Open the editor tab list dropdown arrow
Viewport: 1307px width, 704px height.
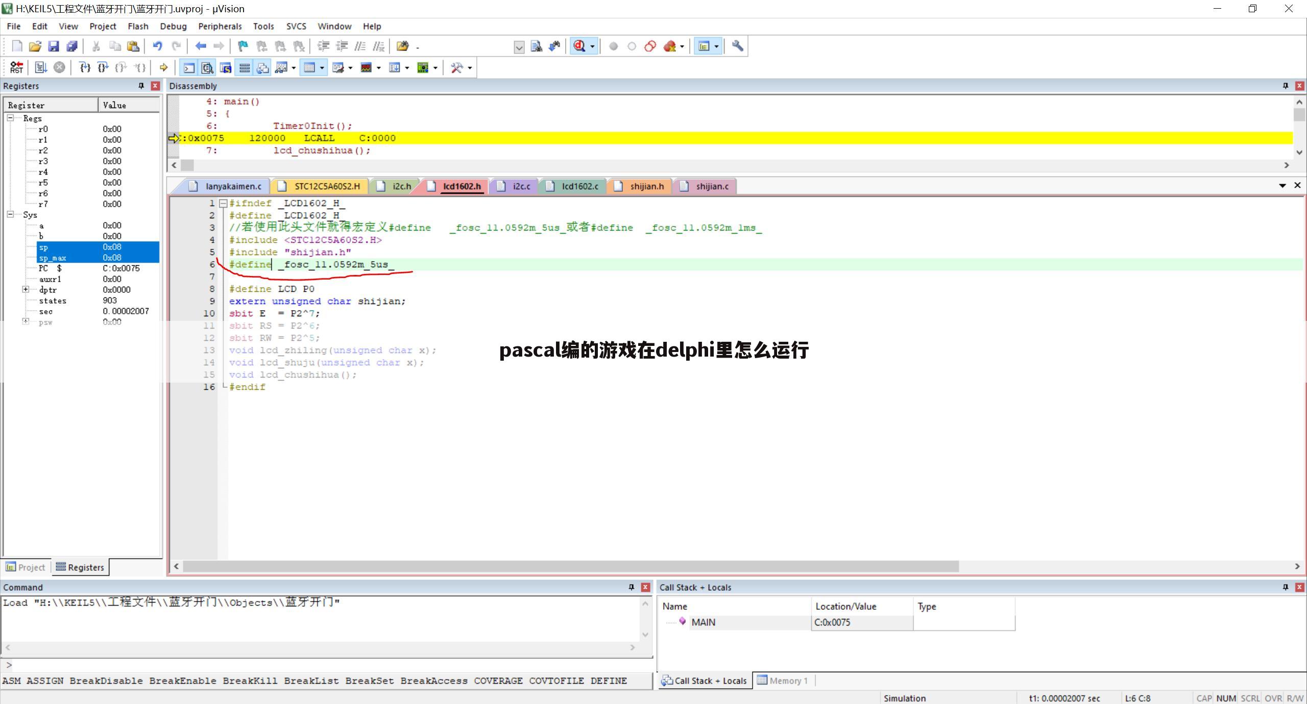coord(1282,186)
